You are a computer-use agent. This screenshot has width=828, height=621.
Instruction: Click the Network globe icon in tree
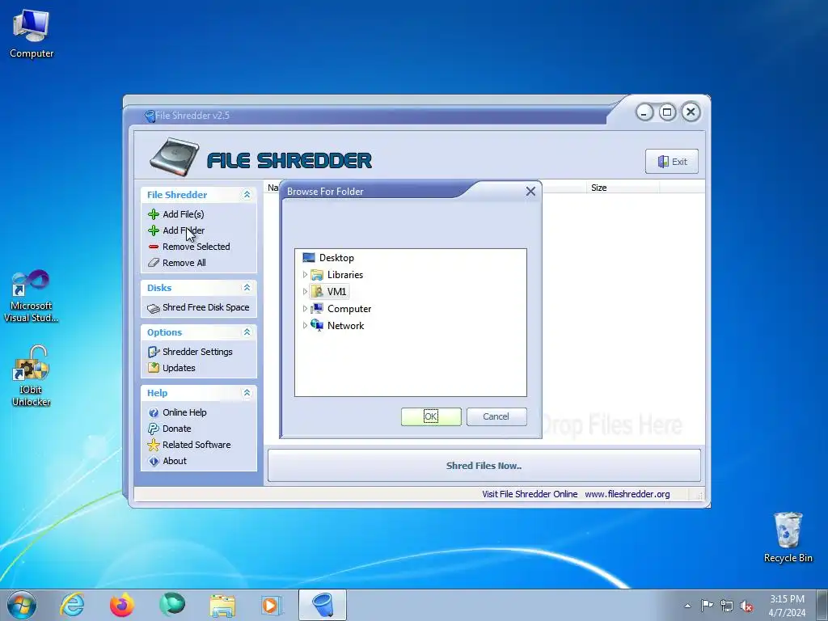pyautogui.click(x=317, y=325)
